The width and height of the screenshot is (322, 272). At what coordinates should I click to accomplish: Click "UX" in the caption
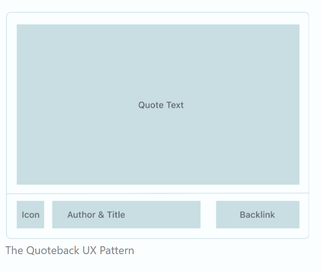tap(90, 250)
